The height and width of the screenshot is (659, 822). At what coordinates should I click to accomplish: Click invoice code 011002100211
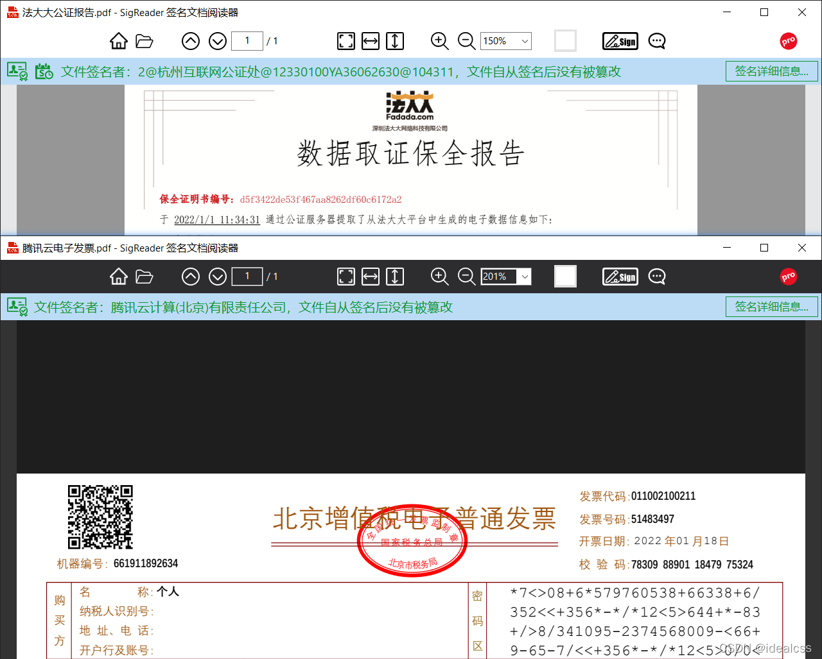[663, 496]
